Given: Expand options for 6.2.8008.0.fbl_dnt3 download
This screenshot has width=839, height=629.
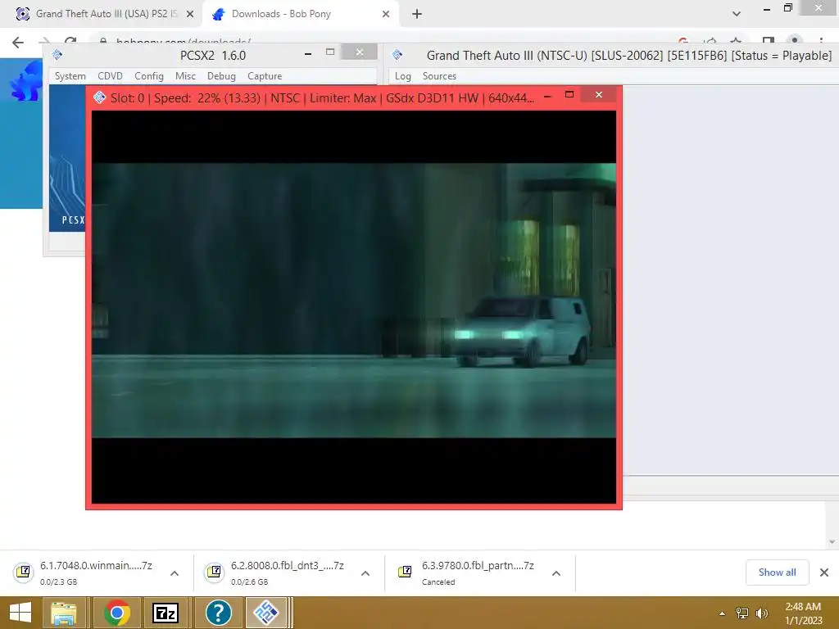Looking at the screenshot, I should 365,573.
